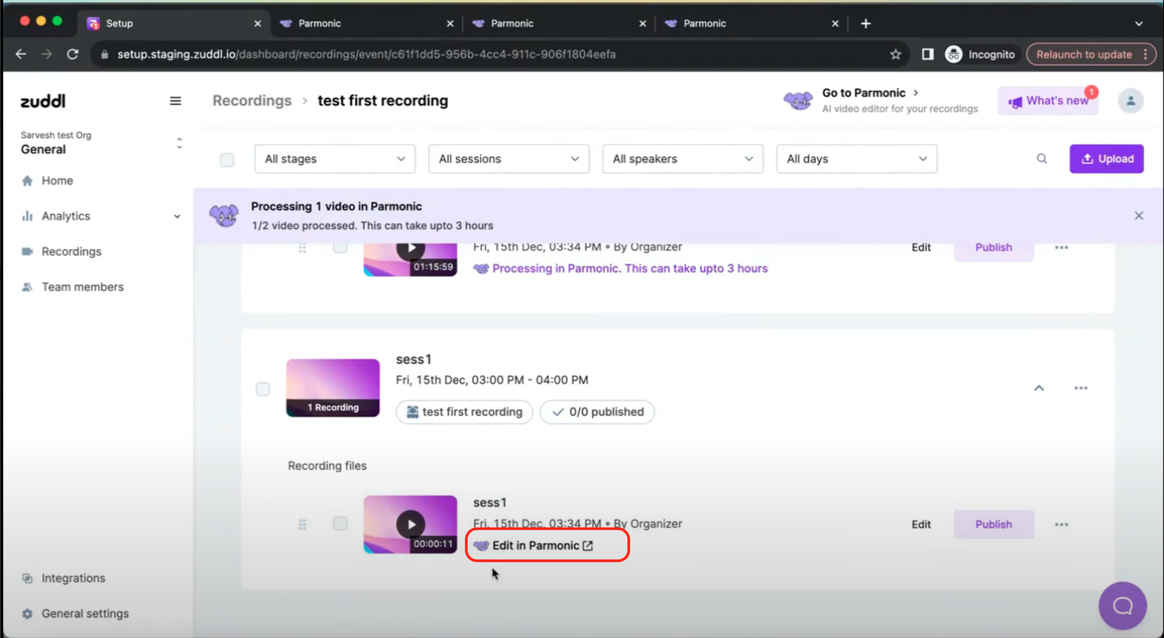This screenshot has height=638, width=1164.
Task: Dismiss the Parmonic processing banner
Action: [x=1138, y=216]
